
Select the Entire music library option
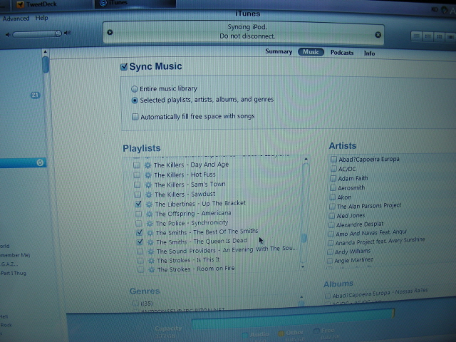point(135,88)
